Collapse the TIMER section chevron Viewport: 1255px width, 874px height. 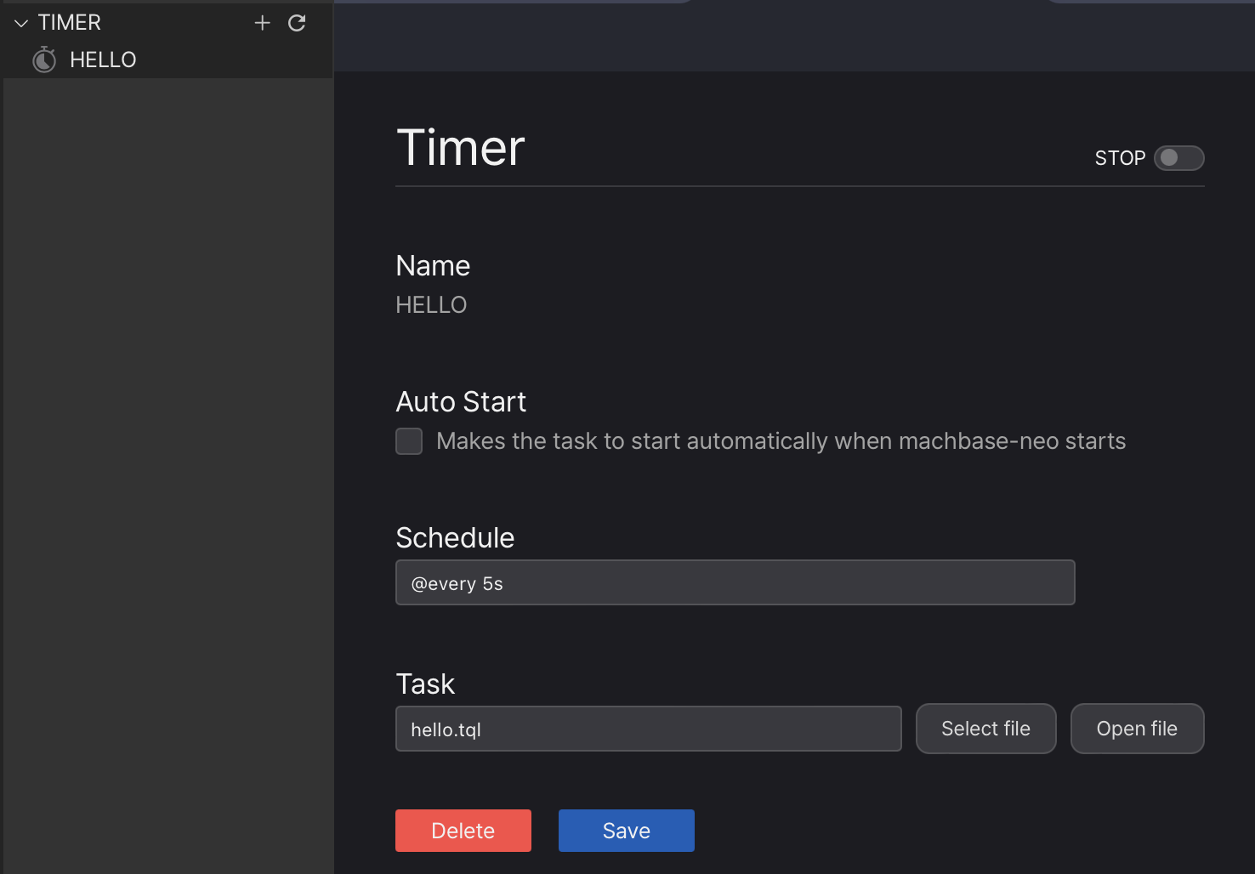pyautogui.click(x=21, y=23)
